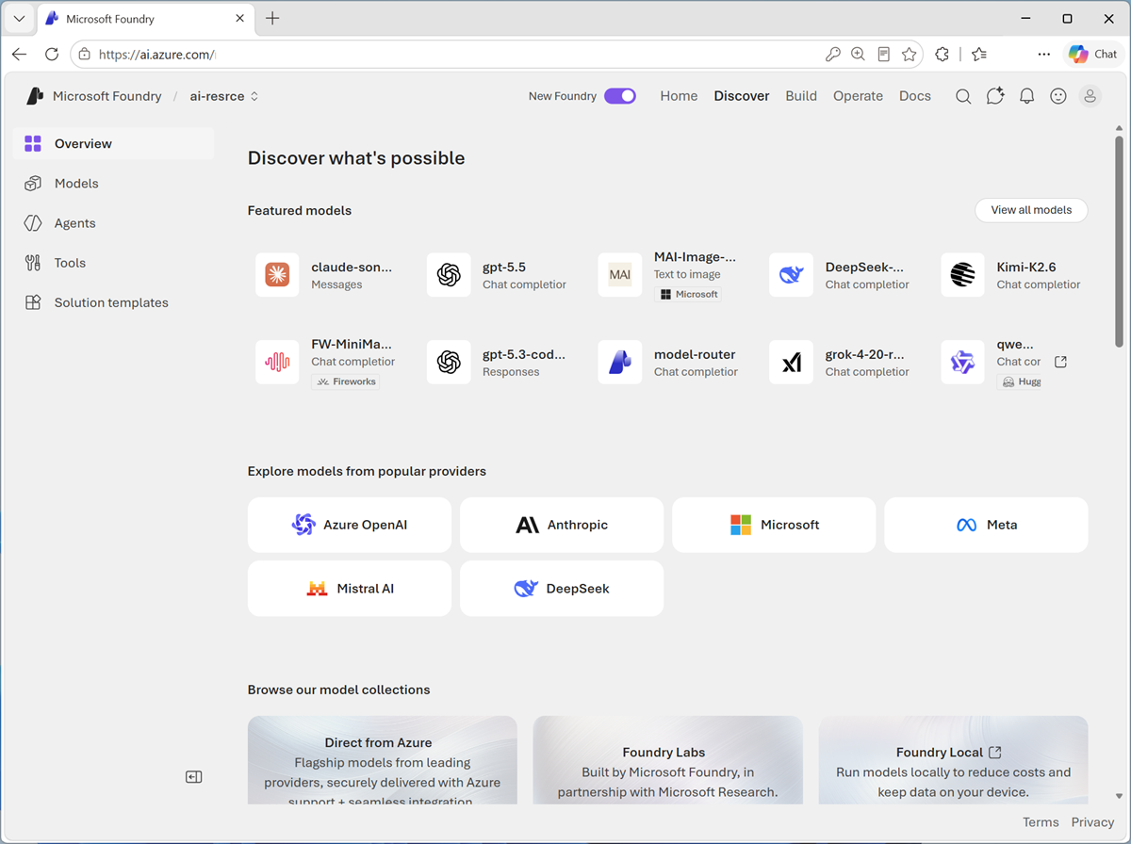Open Foundry Labs collection card

(667, 760)
